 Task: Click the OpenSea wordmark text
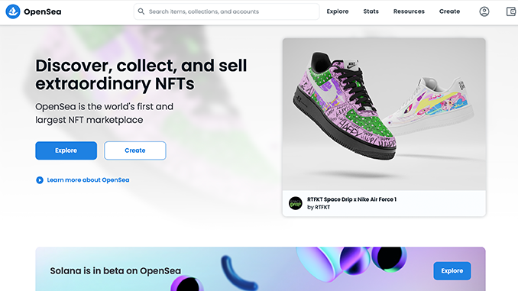42,11
